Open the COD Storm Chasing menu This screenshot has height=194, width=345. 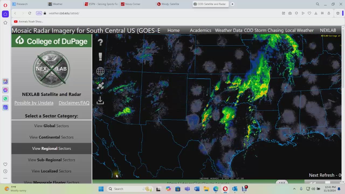pos(264,30)
